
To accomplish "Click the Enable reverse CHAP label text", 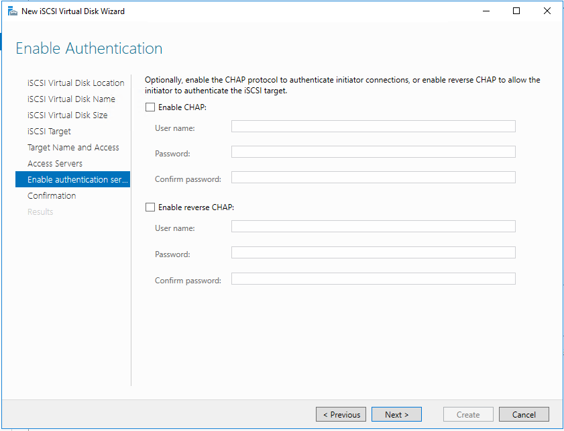I will [196, 207].
